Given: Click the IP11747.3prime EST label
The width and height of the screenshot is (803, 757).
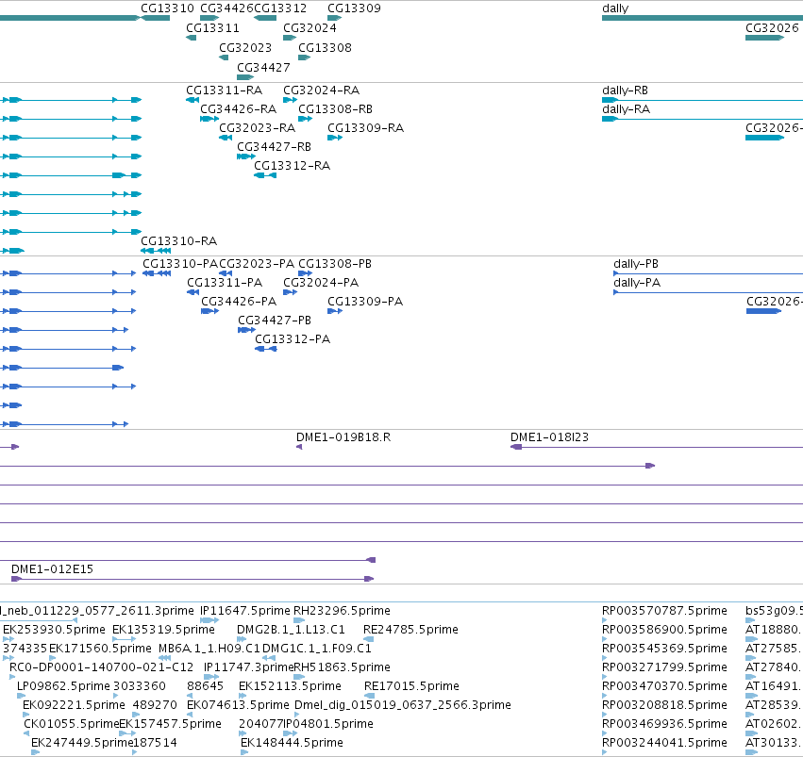Looking at the screenshot, I should point(248,667).
